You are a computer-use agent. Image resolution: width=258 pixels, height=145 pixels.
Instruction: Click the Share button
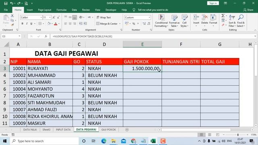pos(248,10)
